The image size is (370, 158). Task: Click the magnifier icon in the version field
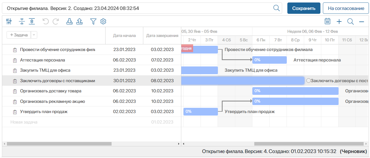tap(276, 8)
